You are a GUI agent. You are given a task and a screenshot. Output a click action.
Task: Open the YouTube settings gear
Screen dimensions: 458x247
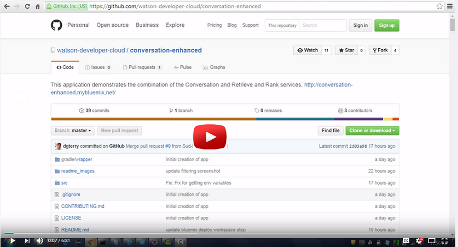[x=420, y=241]
